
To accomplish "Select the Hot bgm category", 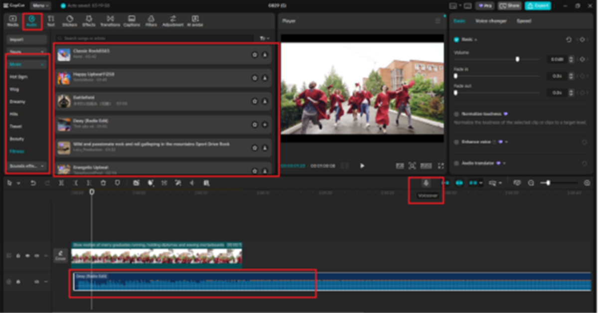I will tap(18, 77).
